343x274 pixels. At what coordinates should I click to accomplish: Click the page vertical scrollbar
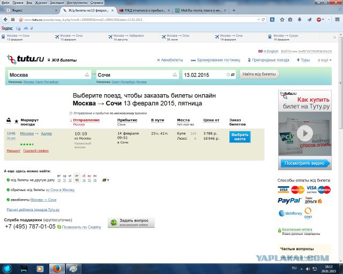click(341, 83)
